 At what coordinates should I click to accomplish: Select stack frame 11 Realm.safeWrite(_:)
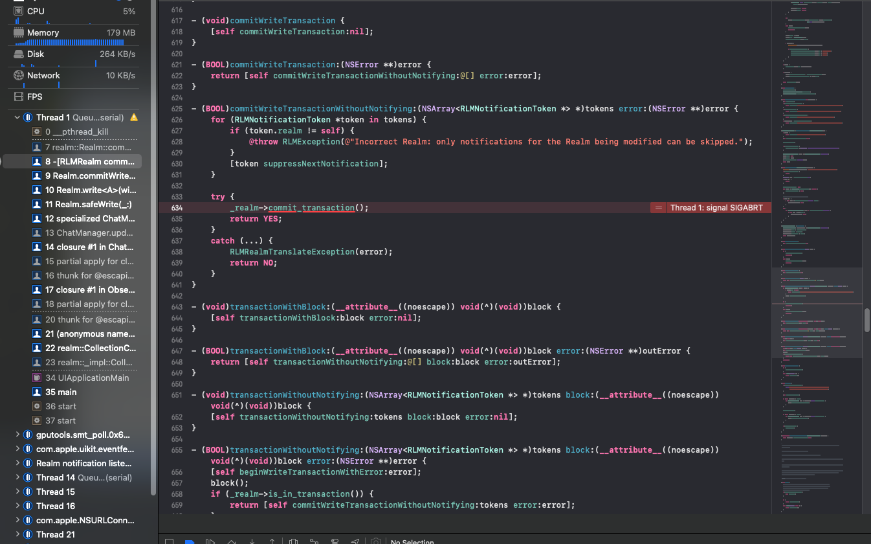tap(72, 204)
